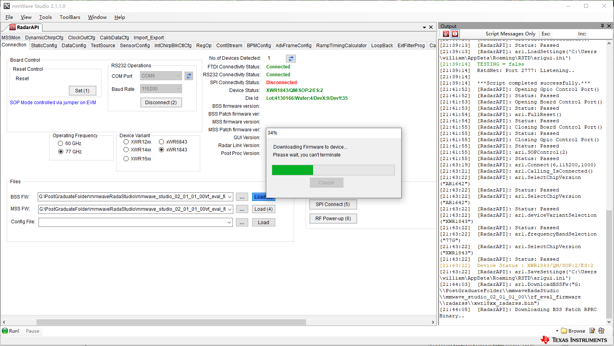Viewport: 614px width, 346px height.
Task: Click the Cancel button in download dialog
Action: point(326,183)
